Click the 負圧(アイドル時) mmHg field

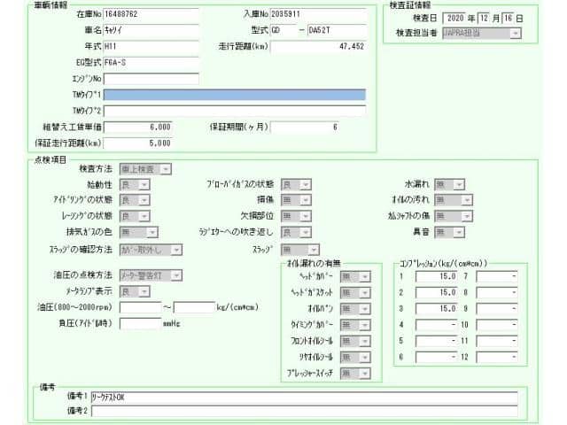point(140,324)
